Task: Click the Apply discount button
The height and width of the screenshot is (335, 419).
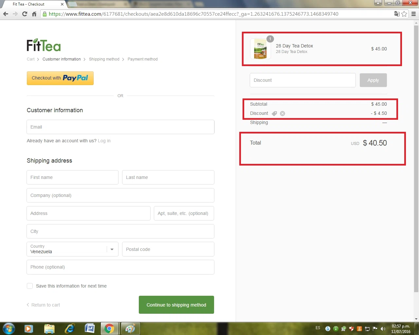Action: pyautogui.click(x=373, y=80)
